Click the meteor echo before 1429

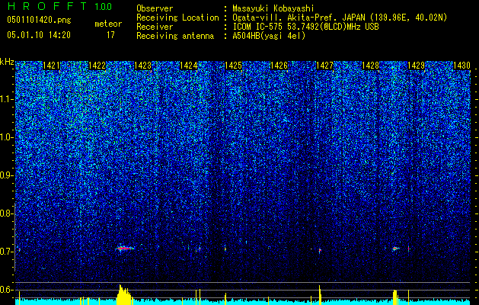pyautogui.click(x=396, y=249)
